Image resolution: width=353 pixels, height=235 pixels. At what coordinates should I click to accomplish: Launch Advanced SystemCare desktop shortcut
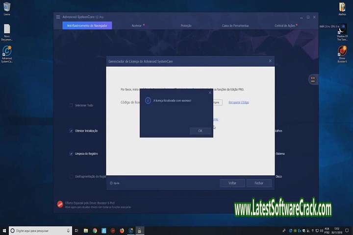click(7, 54)
